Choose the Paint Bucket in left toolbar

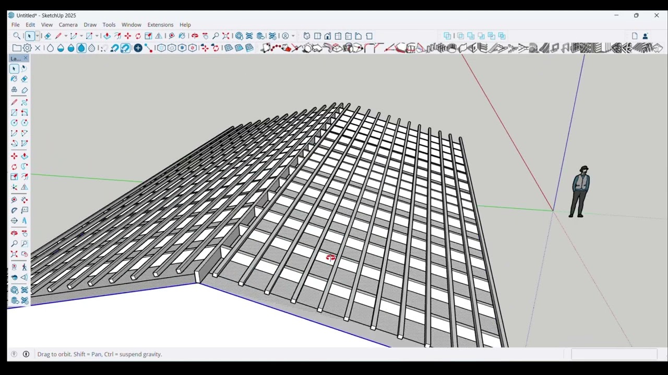pyautogui.click(x=14, y=79)
